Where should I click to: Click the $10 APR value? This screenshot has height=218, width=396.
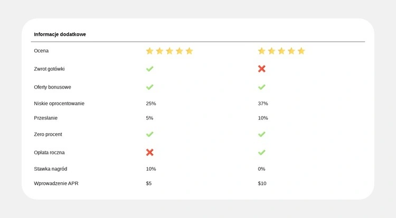[262, 183]
